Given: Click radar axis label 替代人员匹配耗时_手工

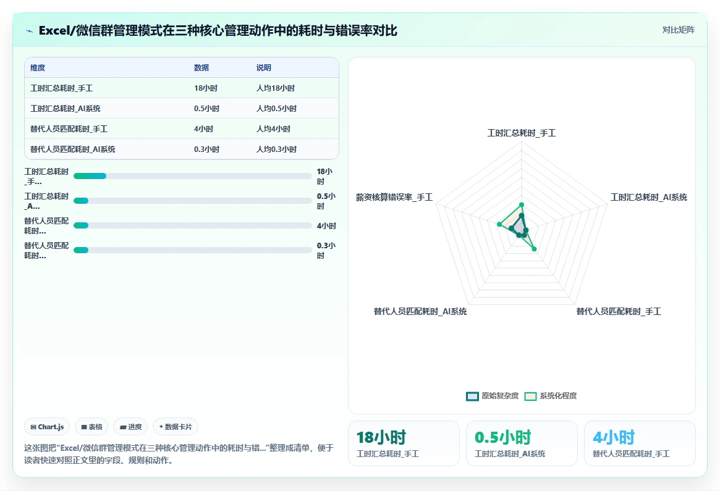Looking at the screenshot, I should coord(619,311).
